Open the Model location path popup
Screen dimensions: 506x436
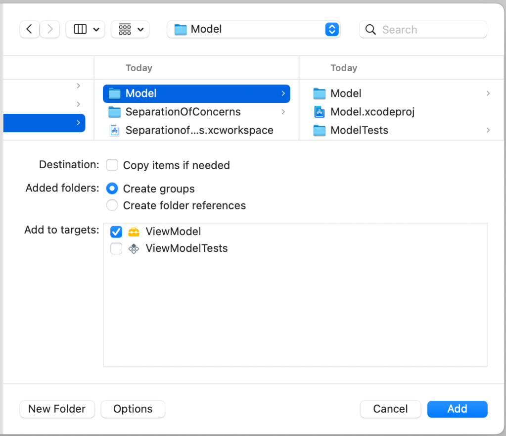coord(254,29)
